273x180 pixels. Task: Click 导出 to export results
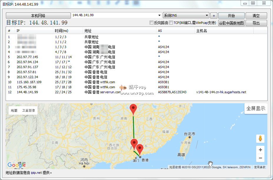click(x=257, y=23)
